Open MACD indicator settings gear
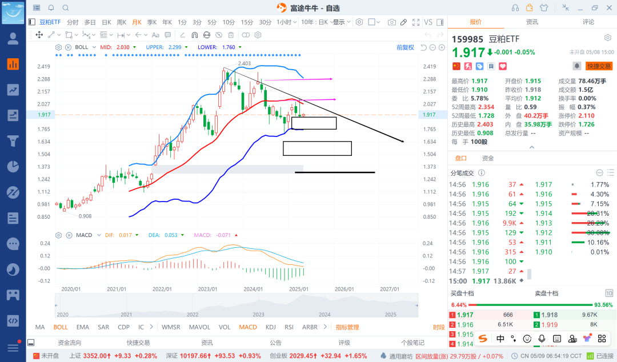Viewport: 617px width, 362px height. tap(58, 235)
